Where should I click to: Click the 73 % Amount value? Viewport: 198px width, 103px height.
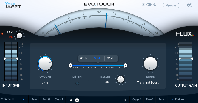tap(45, 83)
